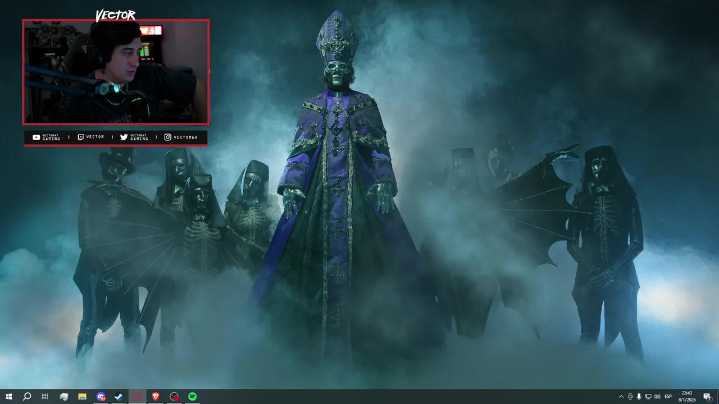The width and height of the screenshot is (719, 404).
Task: Click the camera tray icon
Action: 630,397
